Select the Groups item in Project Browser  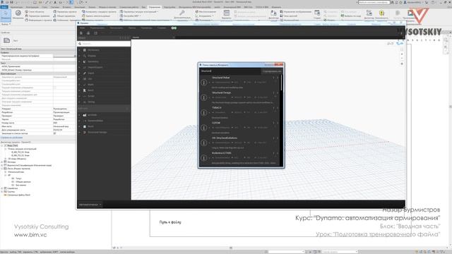pos(11,191)
